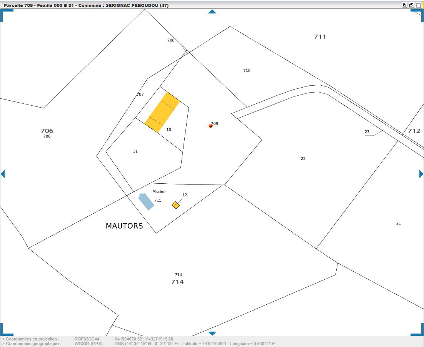Click the print icon in title bar
Image resolution: width=424 pixels, height=347 pixels.
click(404, 5)
